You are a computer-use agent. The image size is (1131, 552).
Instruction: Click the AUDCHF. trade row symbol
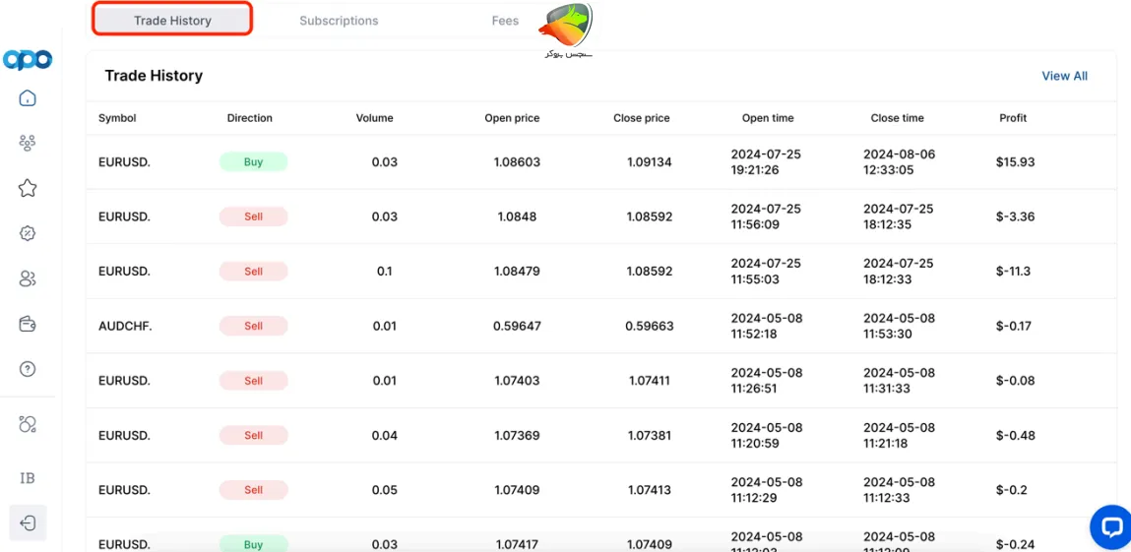pos(124,326)
